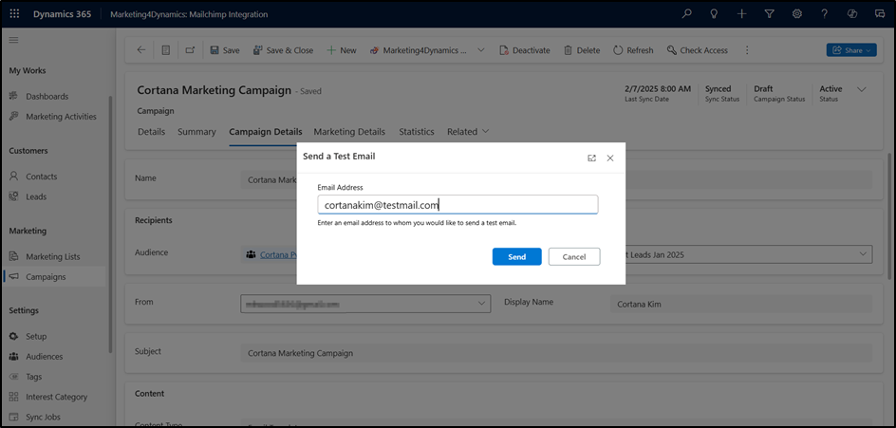Open Marketing Lists in sidebar
Image resolution: width=896 pixels, height=428 pixels.
click(54, 256)
